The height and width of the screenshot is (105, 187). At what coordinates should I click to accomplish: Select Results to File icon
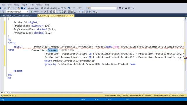coord(75,12)
